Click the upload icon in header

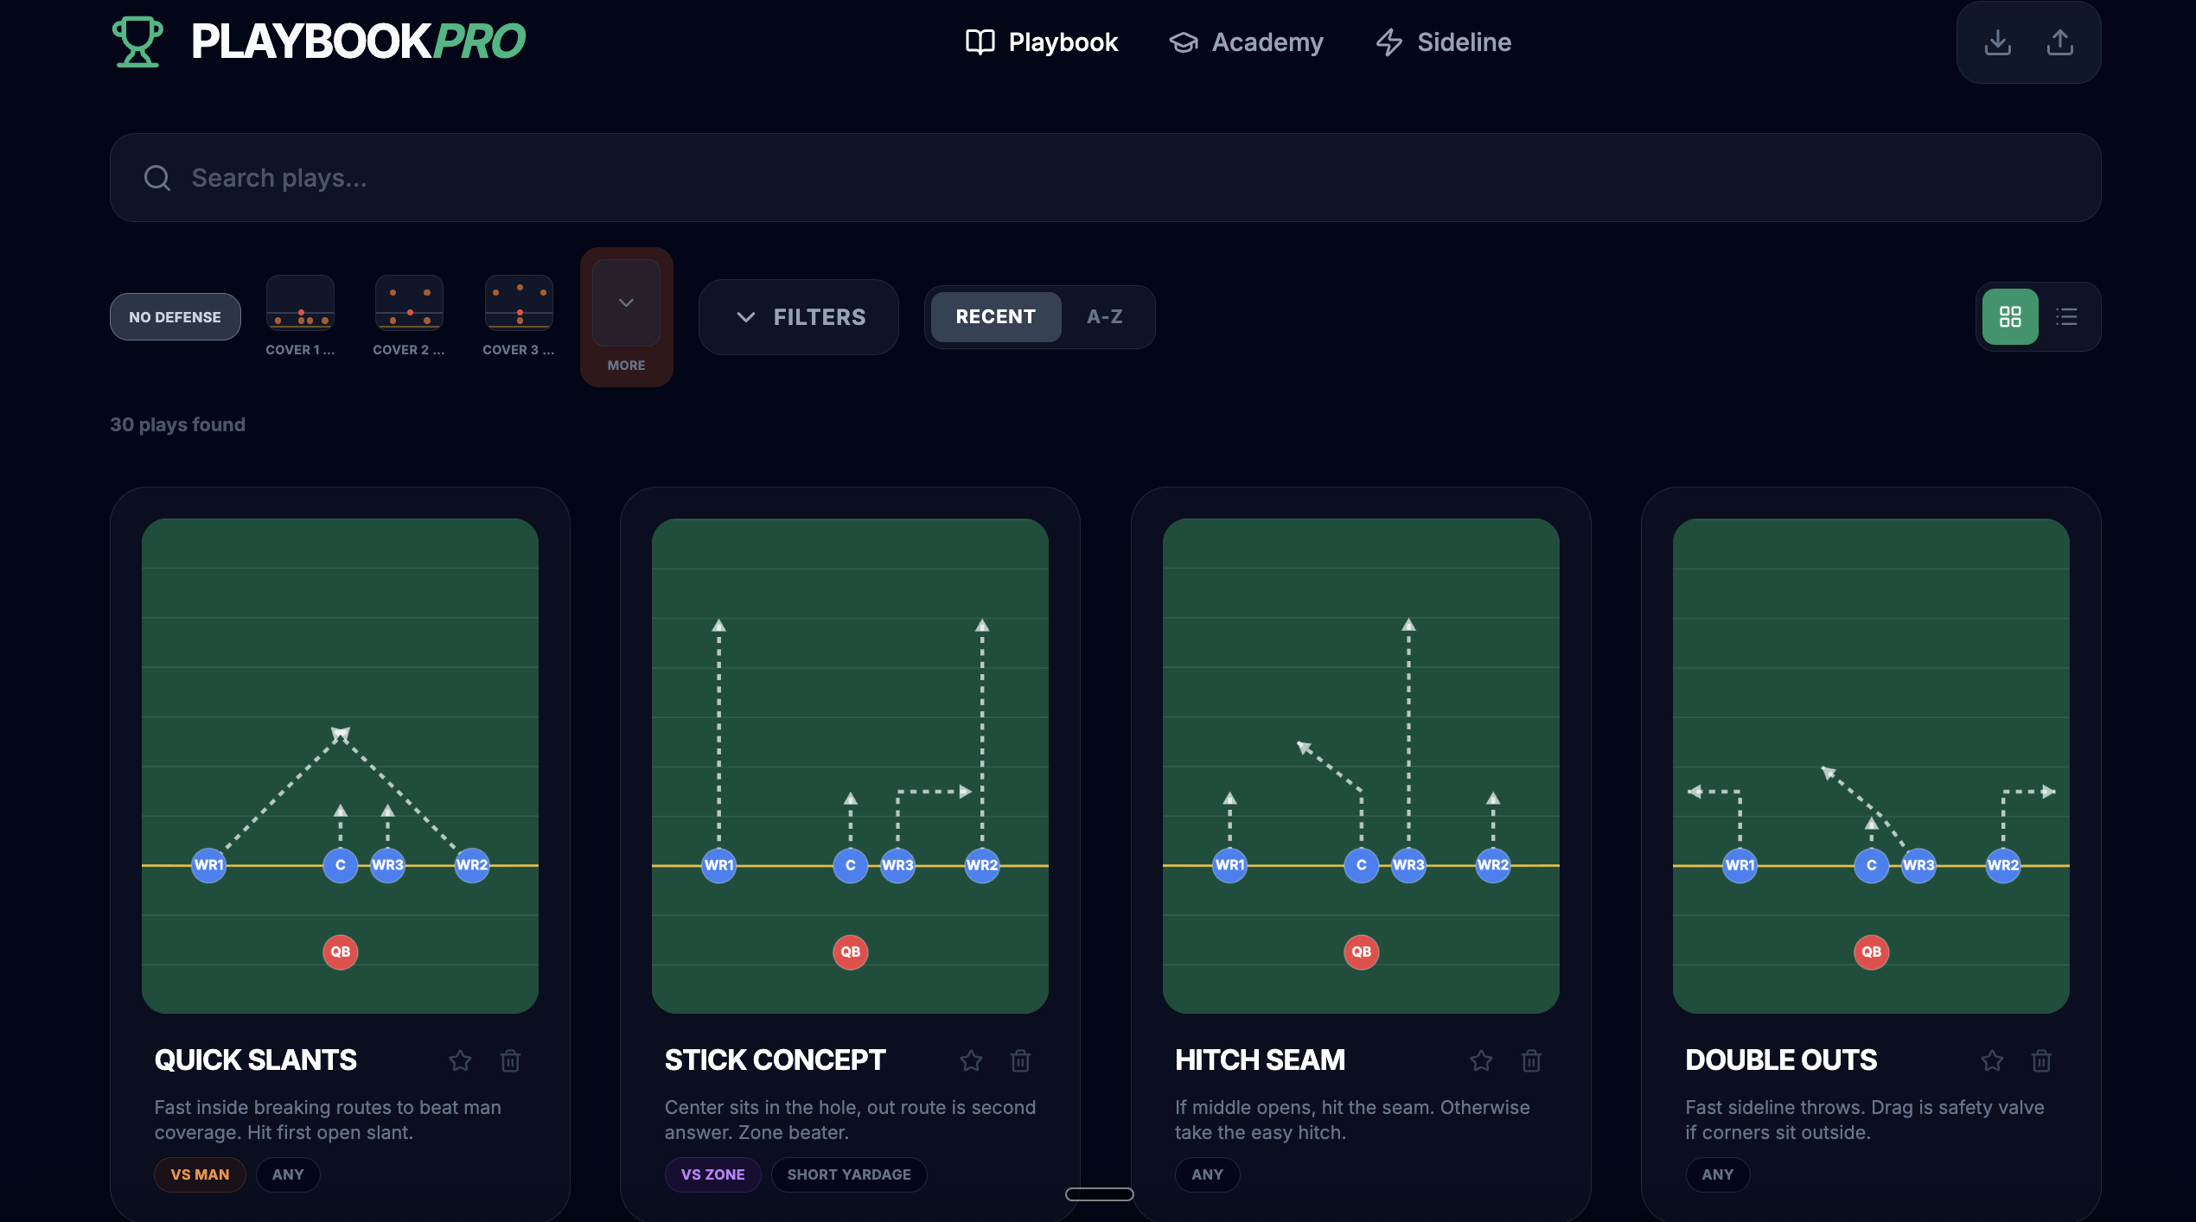(2059, 41)
